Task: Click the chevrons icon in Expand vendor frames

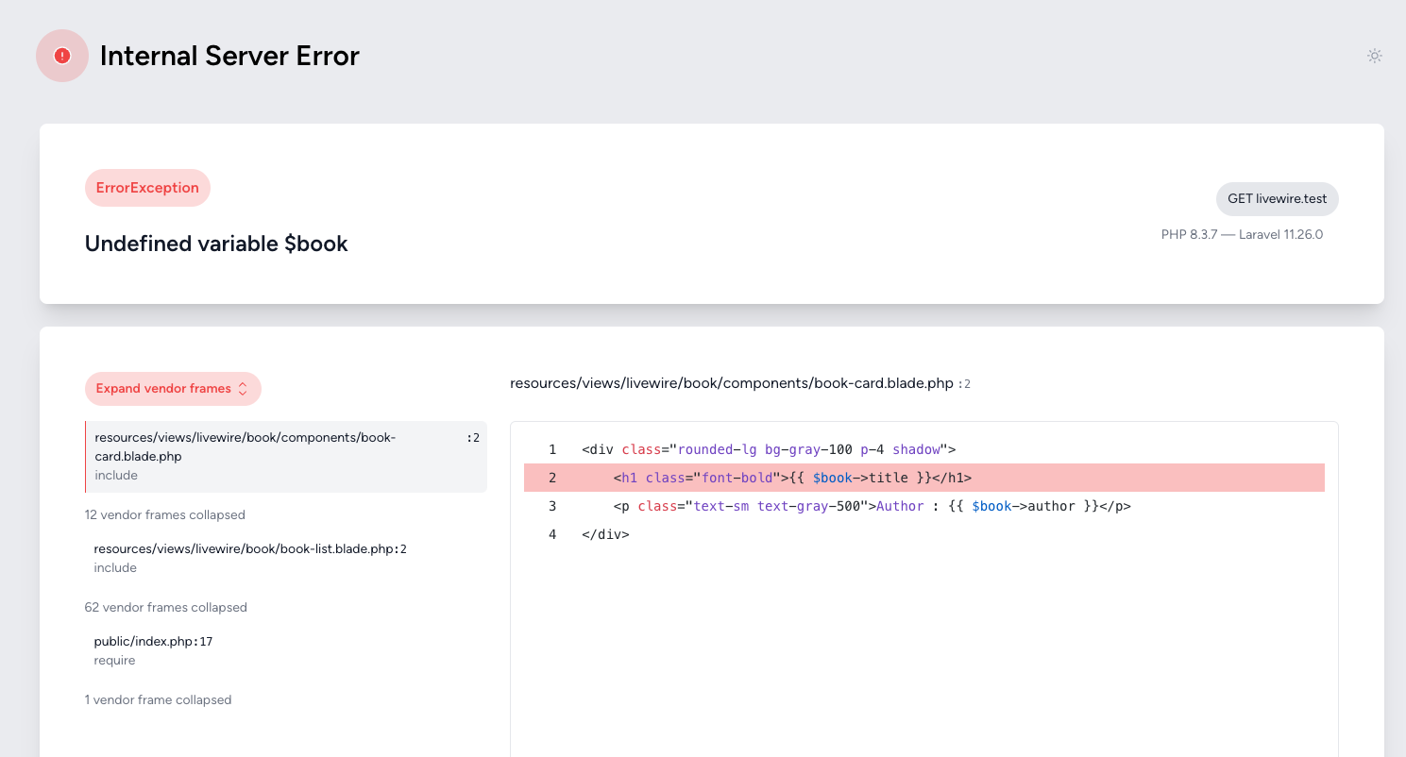Action: (243, 388)
